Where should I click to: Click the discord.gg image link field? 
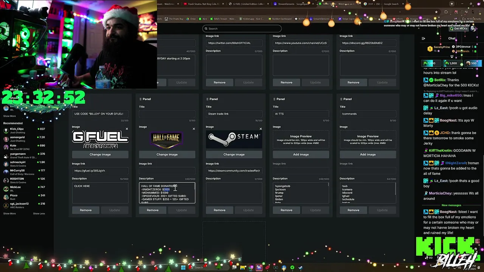pos(368,43)
